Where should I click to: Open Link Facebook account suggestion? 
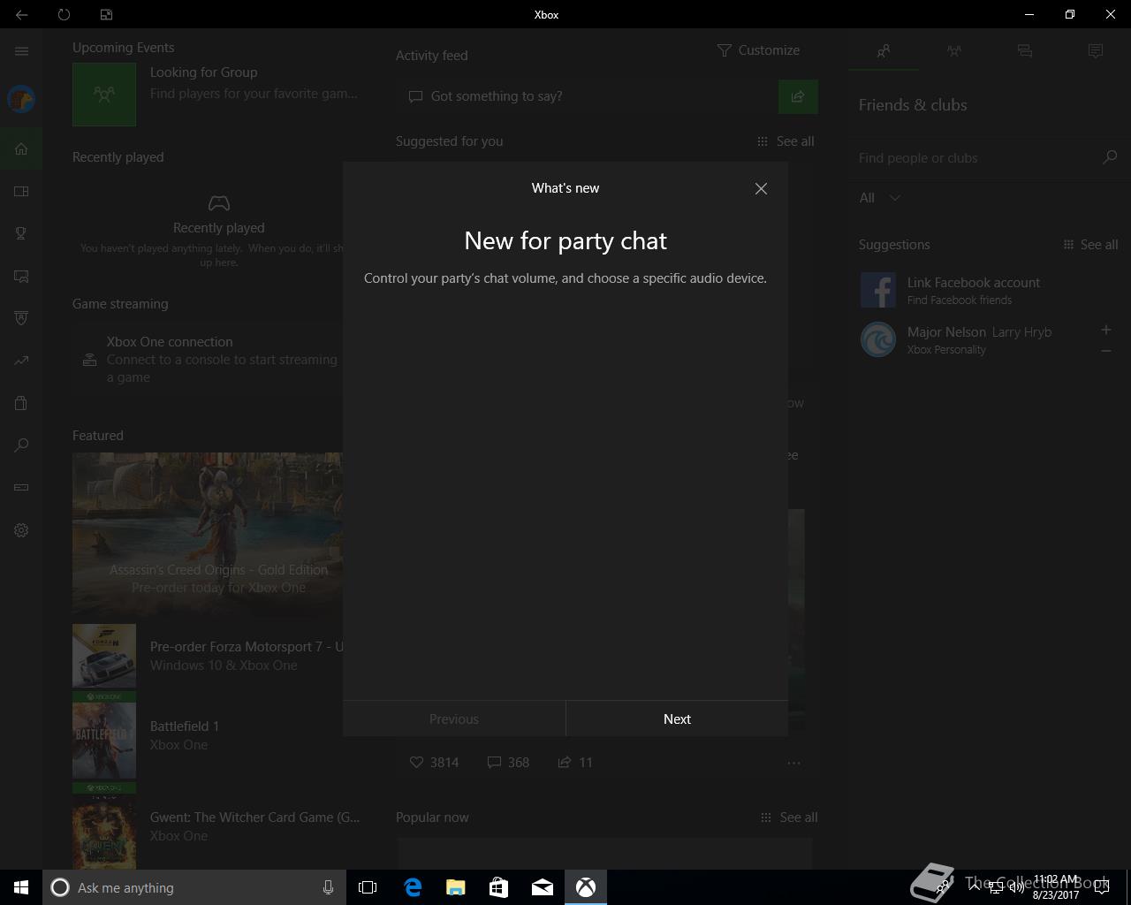point(988,290)
